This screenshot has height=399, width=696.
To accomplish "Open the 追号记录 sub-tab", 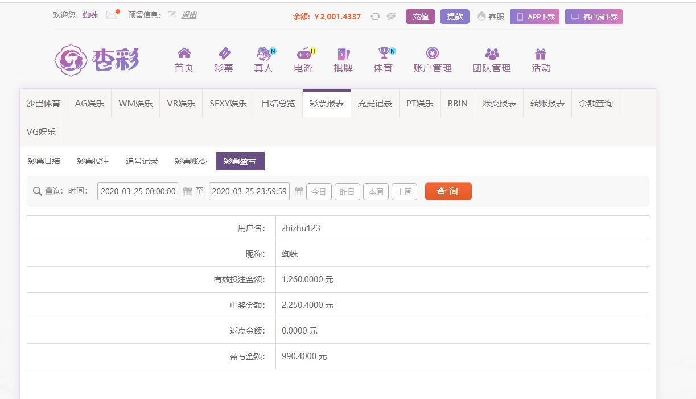I will coord(142,161).
